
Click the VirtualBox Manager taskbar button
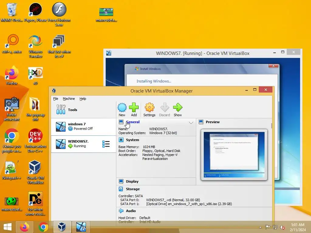(62, 227)
